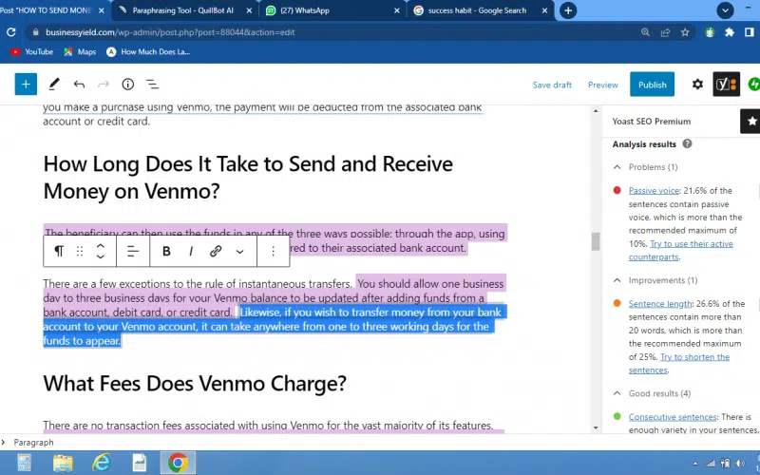This screenshot has width=760, height=475.
Task: Insert link using the chain icon
Action: tap(216, 252)
